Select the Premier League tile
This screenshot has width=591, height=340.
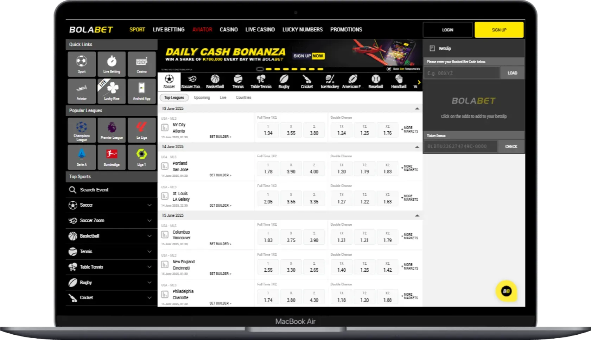point(112,131)
